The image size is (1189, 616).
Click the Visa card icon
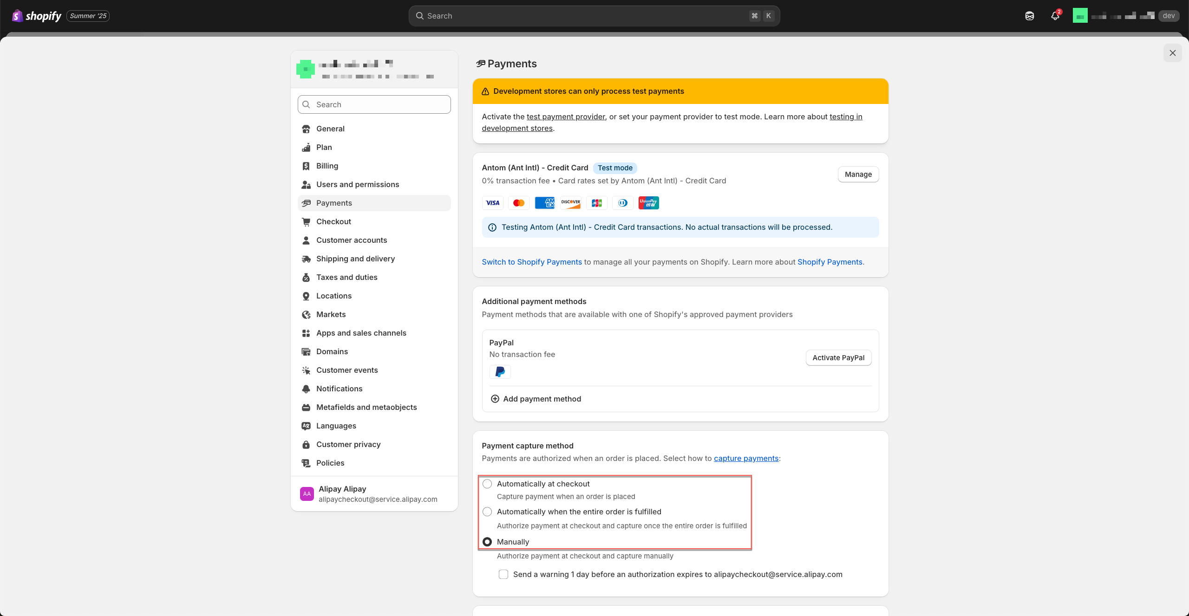493,203
